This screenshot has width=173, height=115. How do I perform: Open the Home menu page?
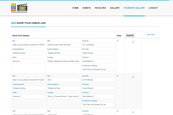coord(75,8)
